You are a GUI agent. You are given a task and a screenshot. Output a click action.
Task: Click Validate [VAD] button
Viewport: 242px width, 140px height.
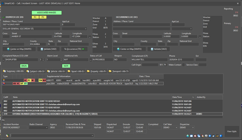point(48,49)
